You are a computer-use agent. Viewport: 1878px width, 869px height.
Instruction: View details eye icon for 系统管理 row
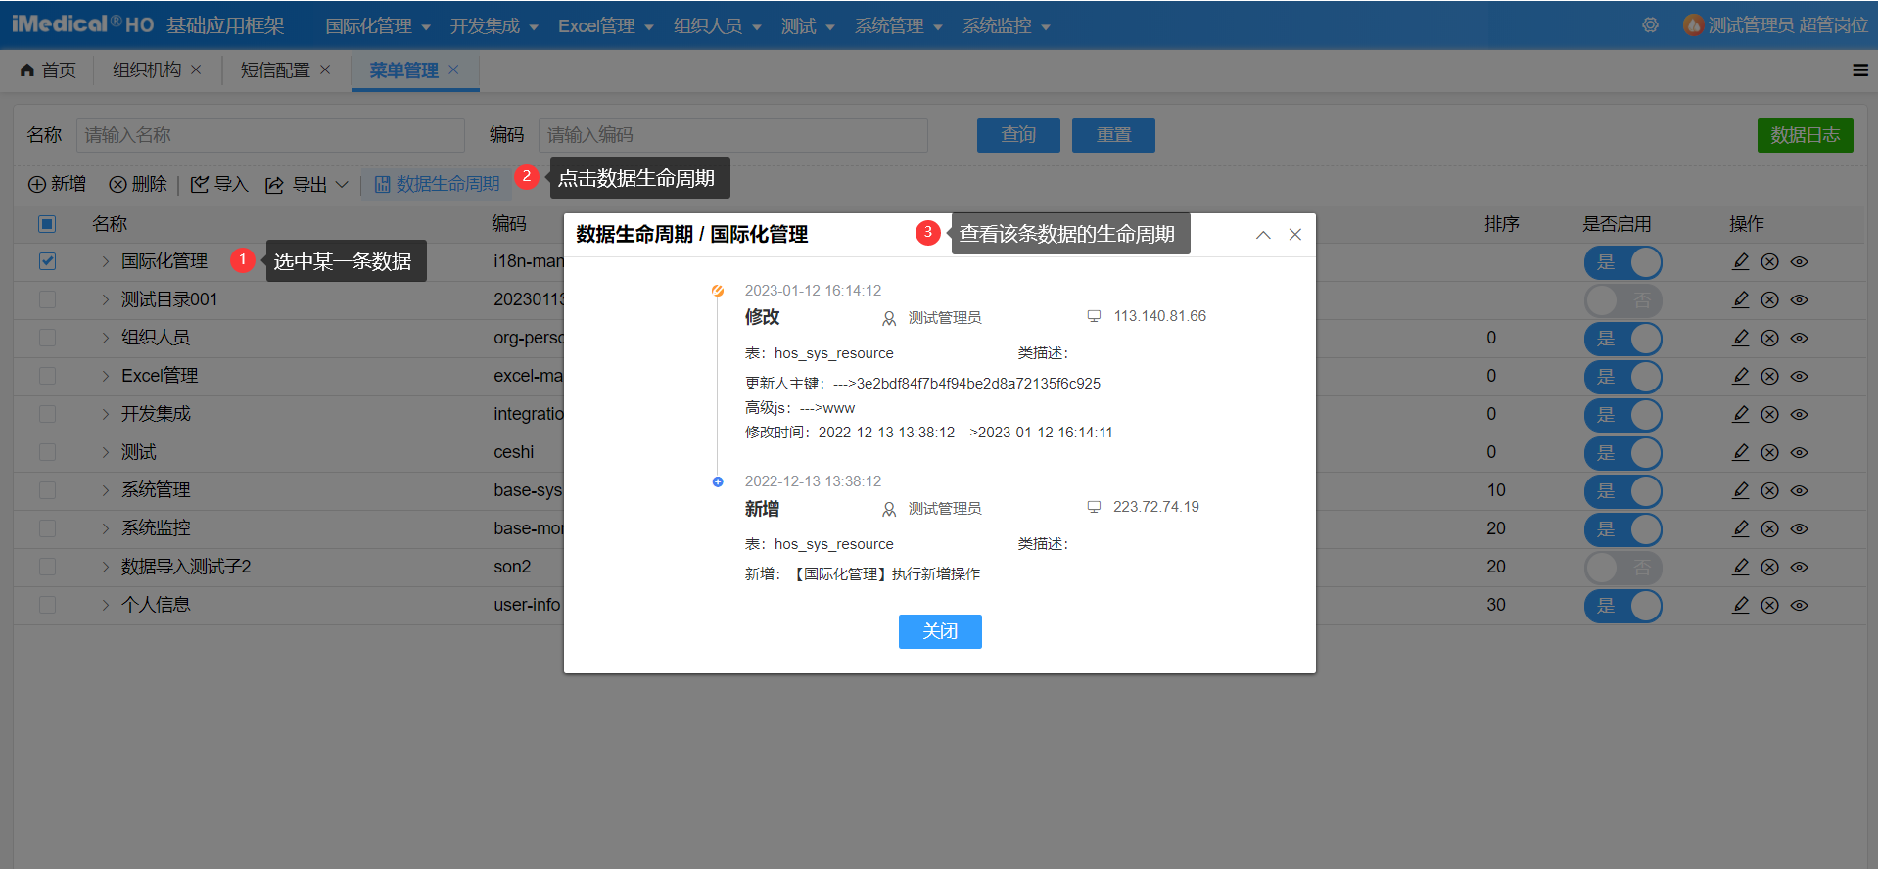[x=1799, y=490]
